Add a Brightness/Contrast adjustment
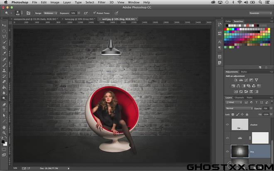Viewport: 274px width, 171px height. coord(236,80)
